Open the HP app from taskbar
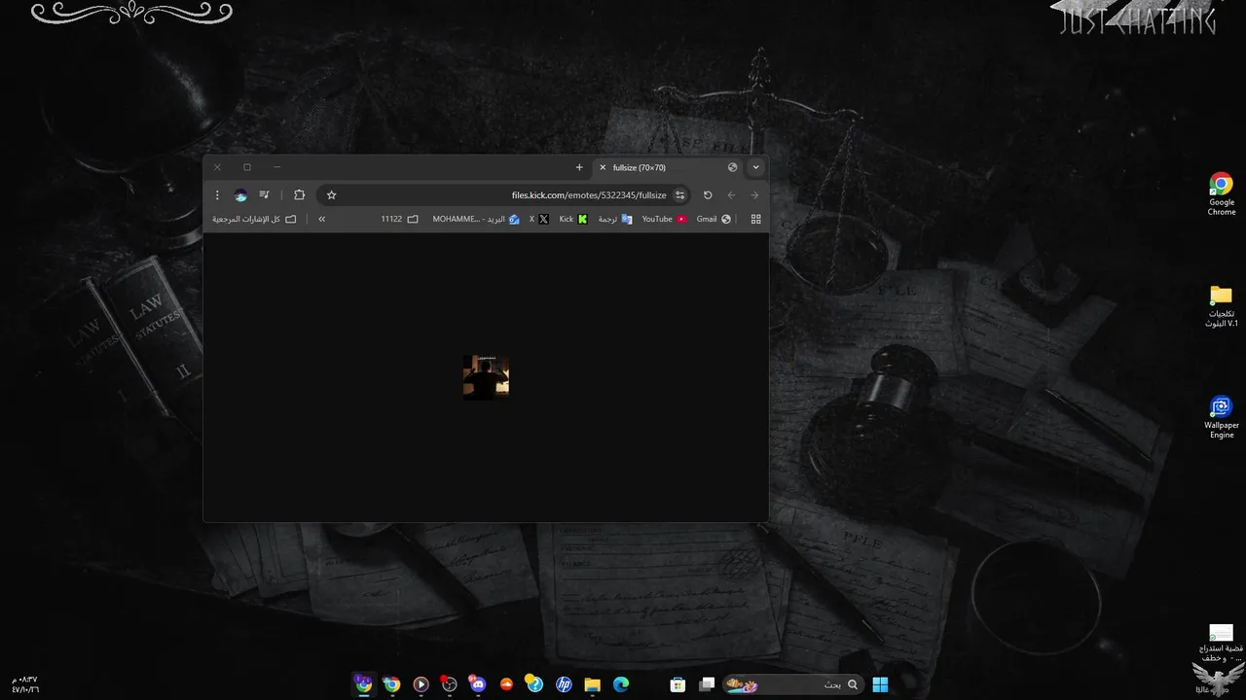 tap(564, 684)
